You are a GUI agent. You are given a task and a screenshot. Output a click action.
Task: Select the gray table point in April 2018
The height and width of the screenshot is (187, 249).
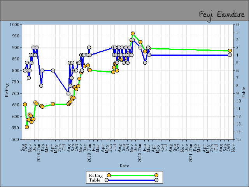point(53,71)
